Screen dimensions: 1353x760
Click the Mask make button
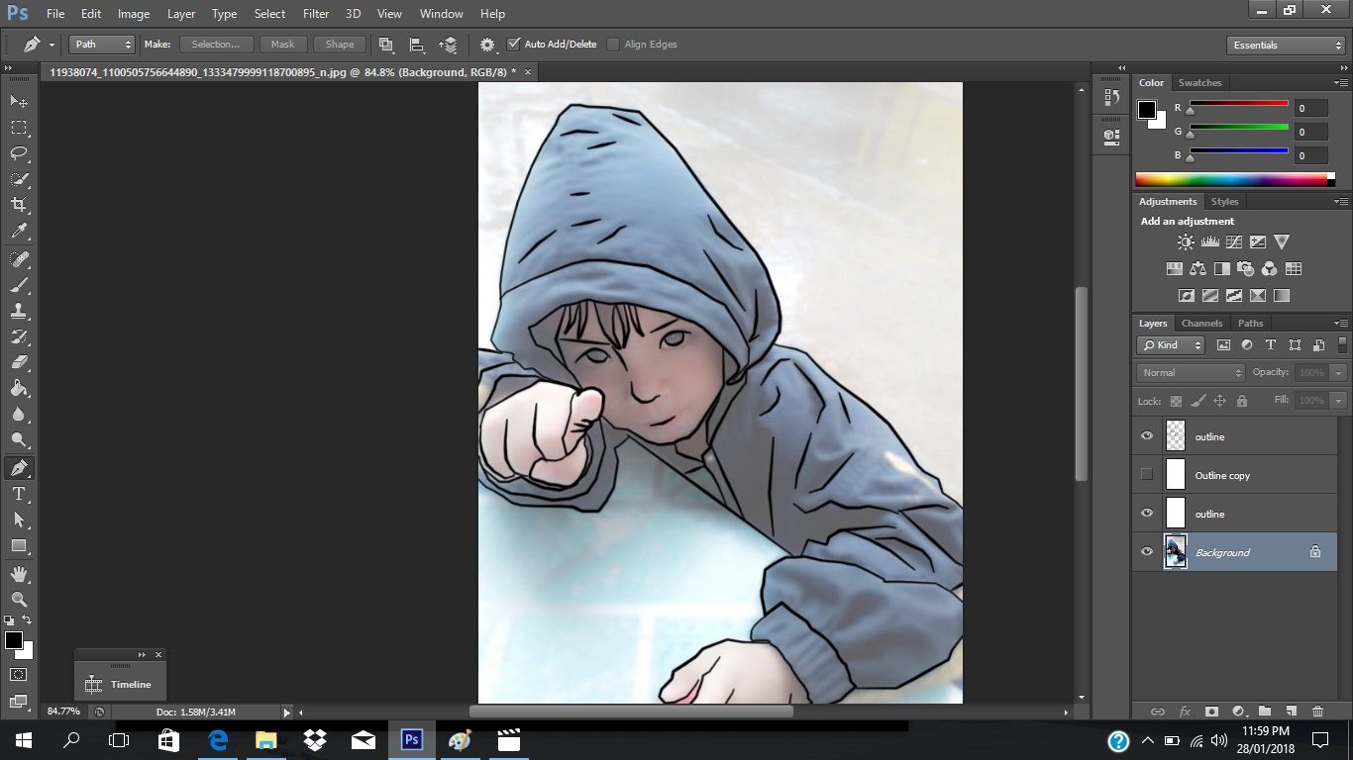(283, 45)
